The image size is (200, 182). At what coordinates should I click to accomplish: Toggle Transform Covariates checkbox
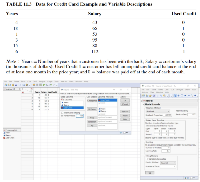147,159
